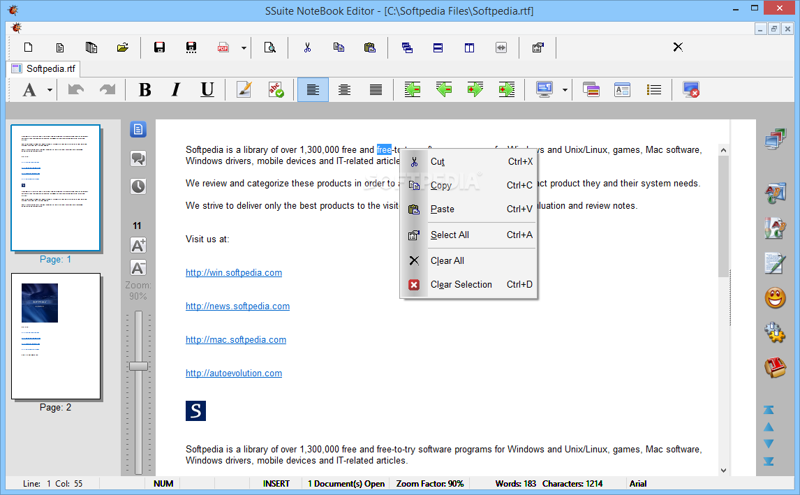Open print preview magnifier icon
Screen dimensions: 800x495
(x=269, y=47)
